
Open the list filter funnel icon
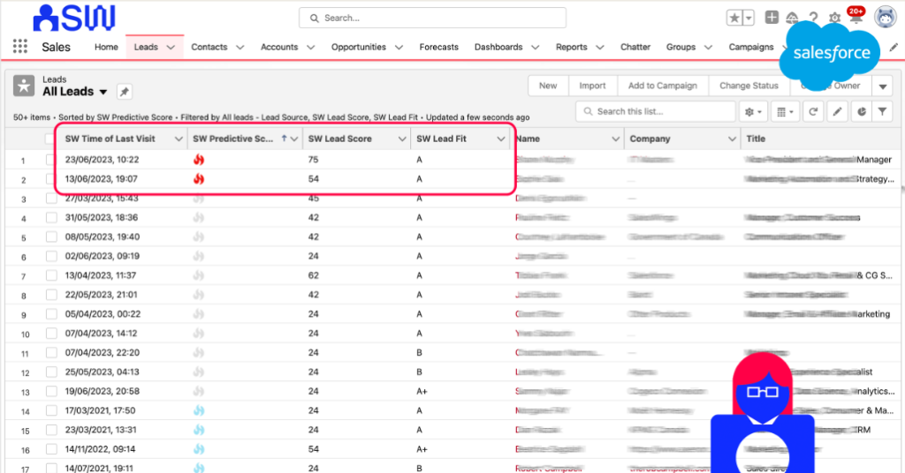882,112
